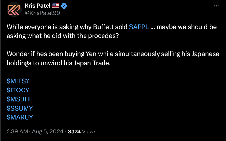Image resolution: width=226 pixels, height=141 pixels.
Task: Open the $SSUMY cashtag
Action: 20,108
